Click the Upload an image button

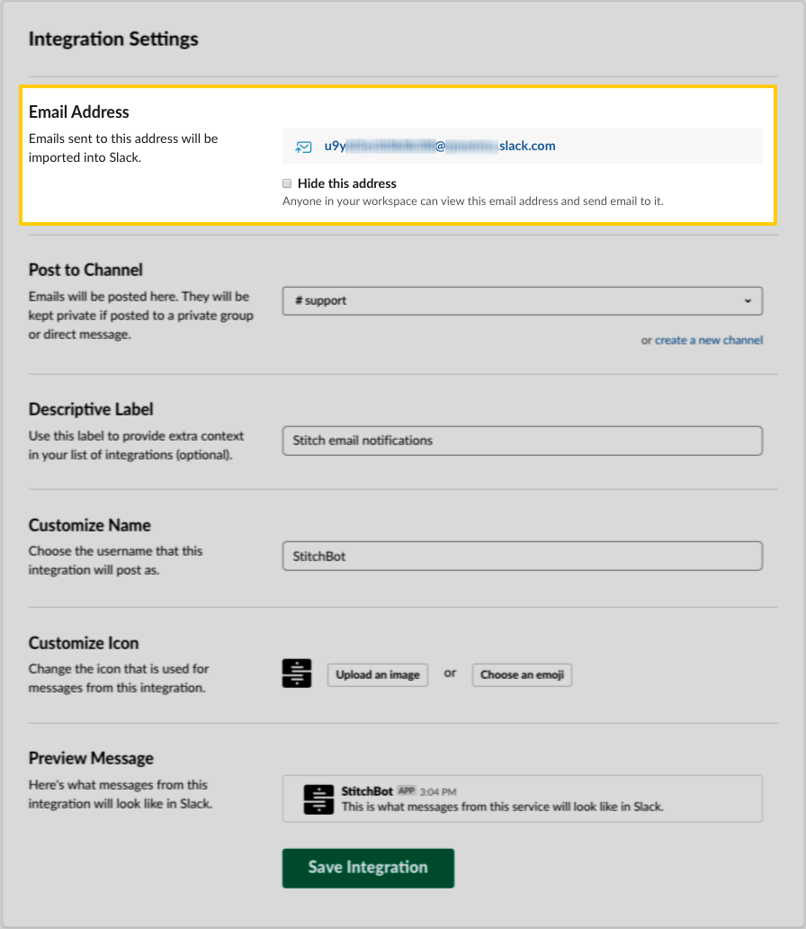377,674
